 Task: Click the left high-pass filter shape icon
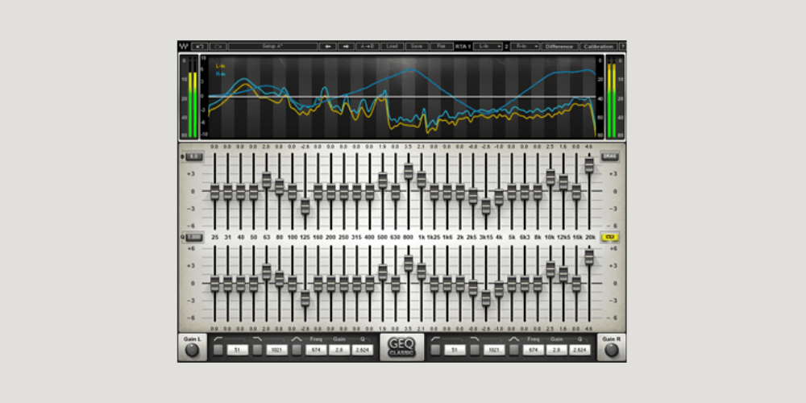click(x=218, y=339)
